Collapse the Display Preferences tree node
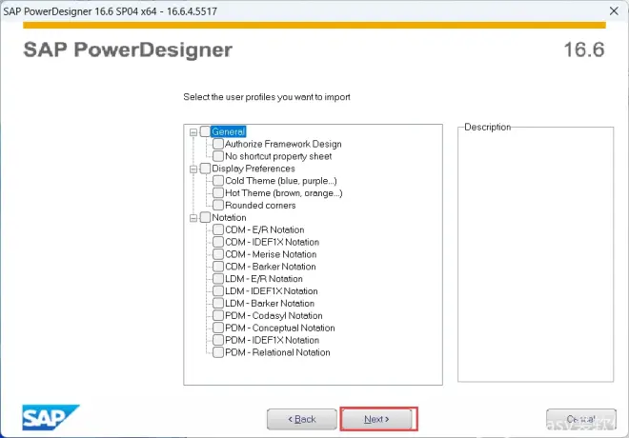 [193, 169]
